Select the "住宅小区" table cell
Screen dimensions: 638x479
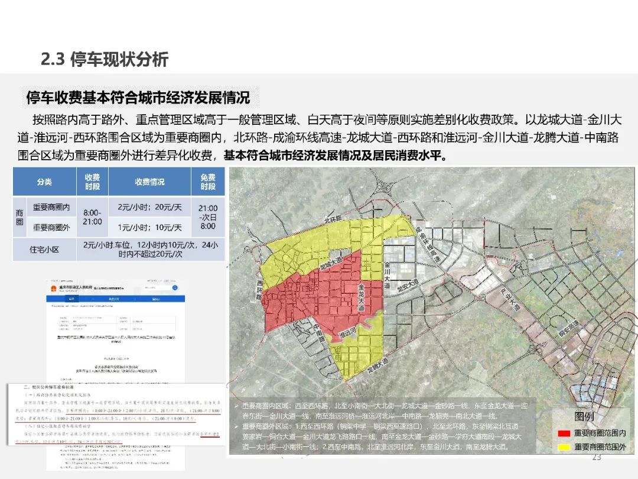[44, 250]
